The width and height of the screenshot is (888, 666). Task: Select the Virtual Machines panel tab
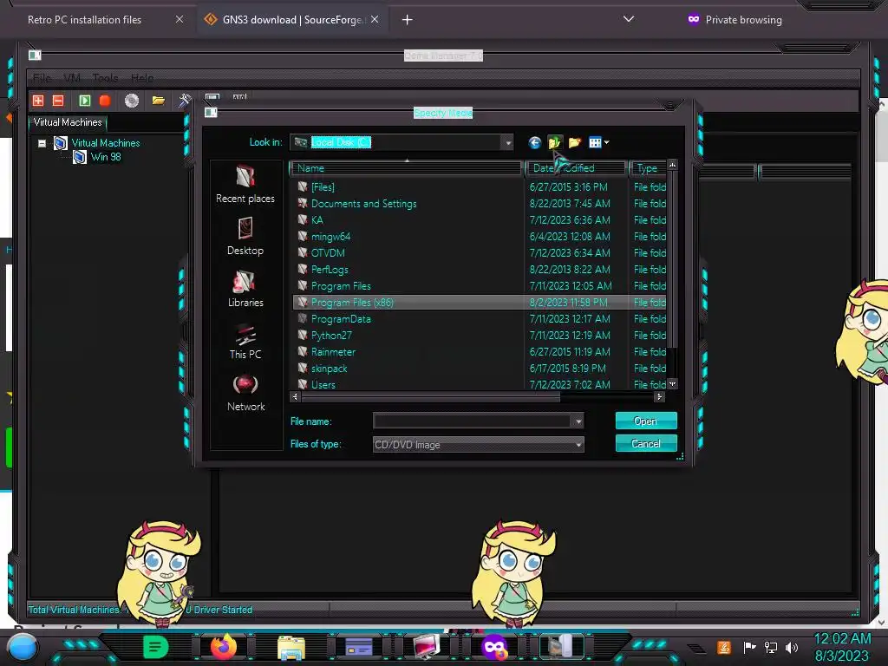[x=68, y=122]
